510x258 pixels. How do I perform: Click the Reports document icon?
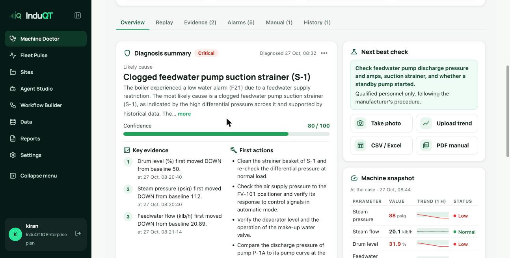pyautogui.click(x=13, y=138)
